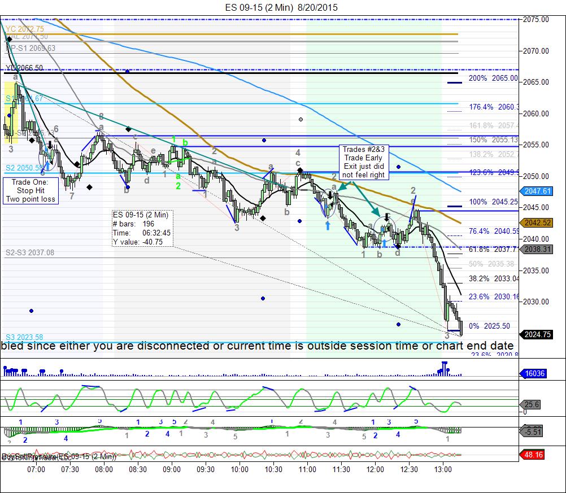
Task: Click the S2-S3 2037.08 pivot label
Action: (30, 252)
